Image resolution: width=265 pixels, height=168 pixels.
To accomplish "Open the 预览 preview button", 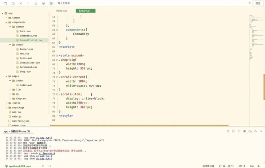I will [x=258, y=3].
